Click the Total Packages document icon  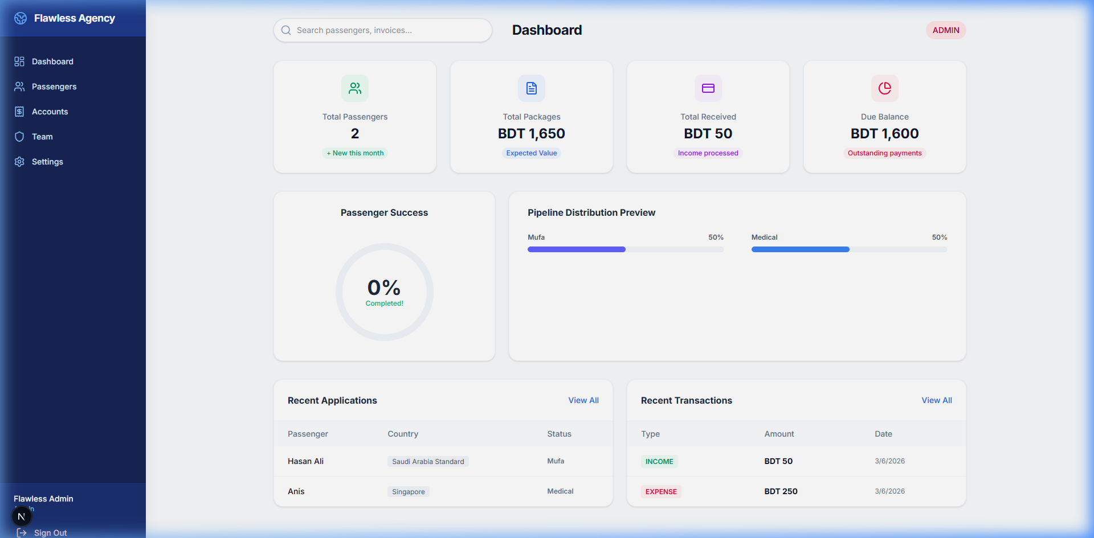click(x=532, y=88)
